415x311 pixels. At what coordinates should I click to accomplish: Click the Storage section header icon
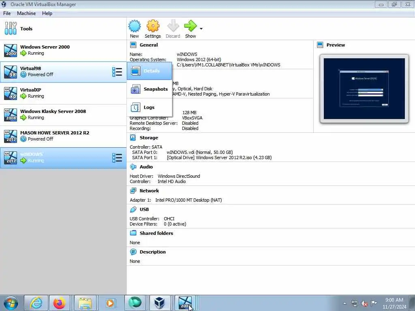[x=133, y=138]
